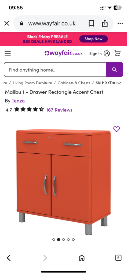Viewport: 127px width, 275px height.
Task: View the 167 Reviews link
Action: [59, 110]
